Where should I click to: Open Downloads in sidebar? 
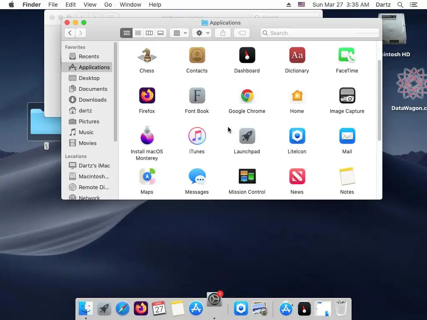pos(87,100)
